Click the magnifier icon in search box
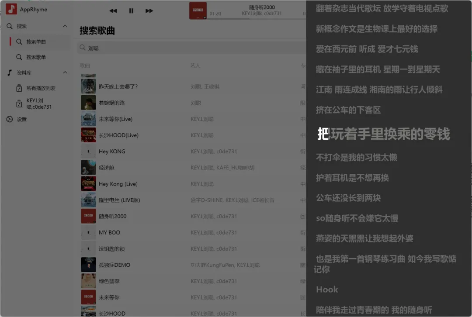 pos(83,48)
